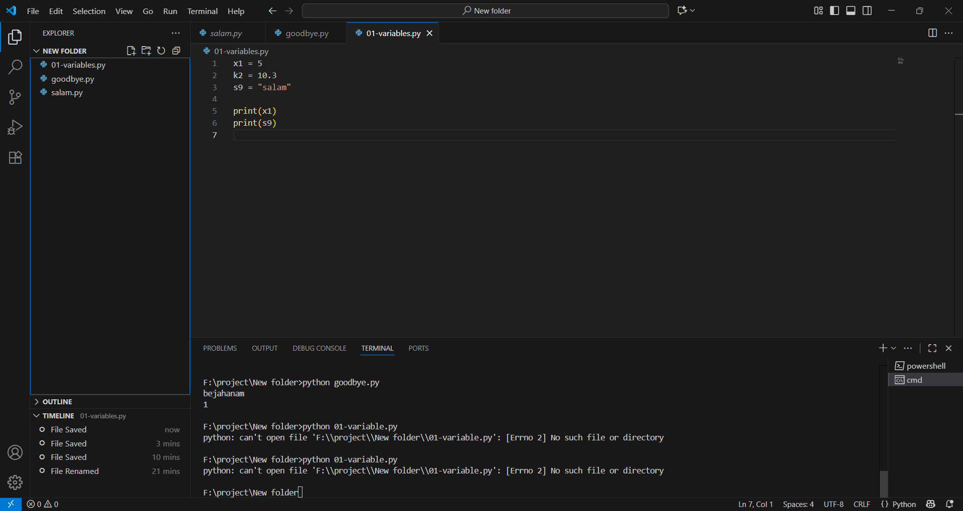Go forward in navigation history
Viewport: 963px width, 511px height.
coord(289,11)
